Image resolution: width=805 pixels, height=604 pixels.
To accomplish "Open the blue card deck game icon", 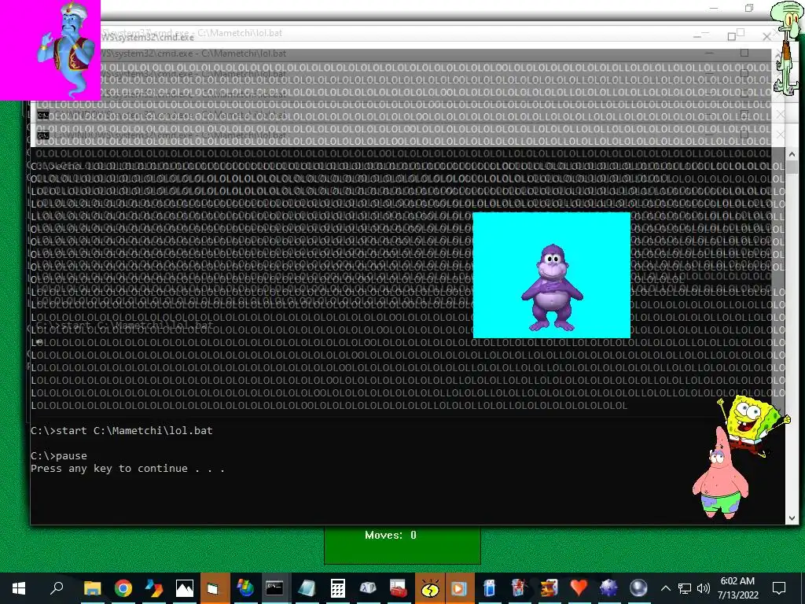I will click(x=489, y=588).
